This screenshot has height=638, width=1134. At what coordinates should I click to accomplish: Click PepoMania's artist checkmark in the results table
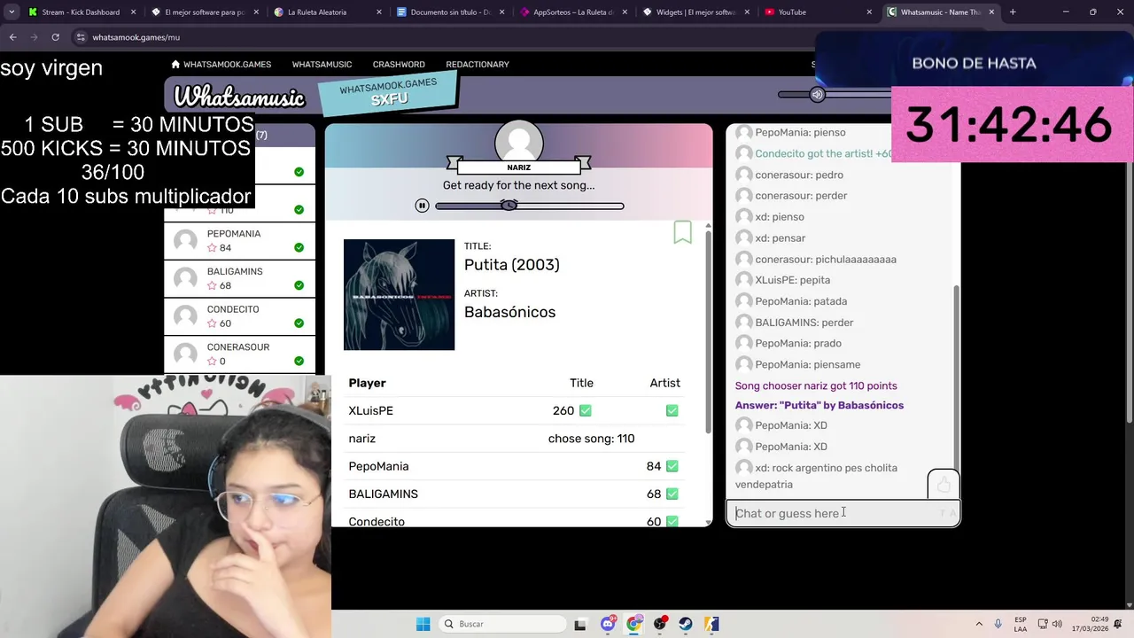pos(672,466)
